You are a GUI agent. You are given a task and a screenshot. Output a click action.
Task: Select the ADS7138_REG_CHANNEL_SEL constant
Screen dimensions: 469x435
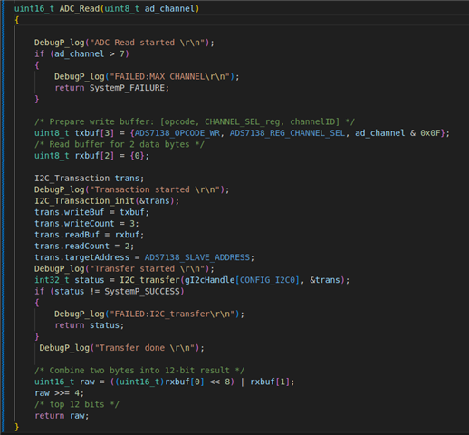click(x=287, y=133)
